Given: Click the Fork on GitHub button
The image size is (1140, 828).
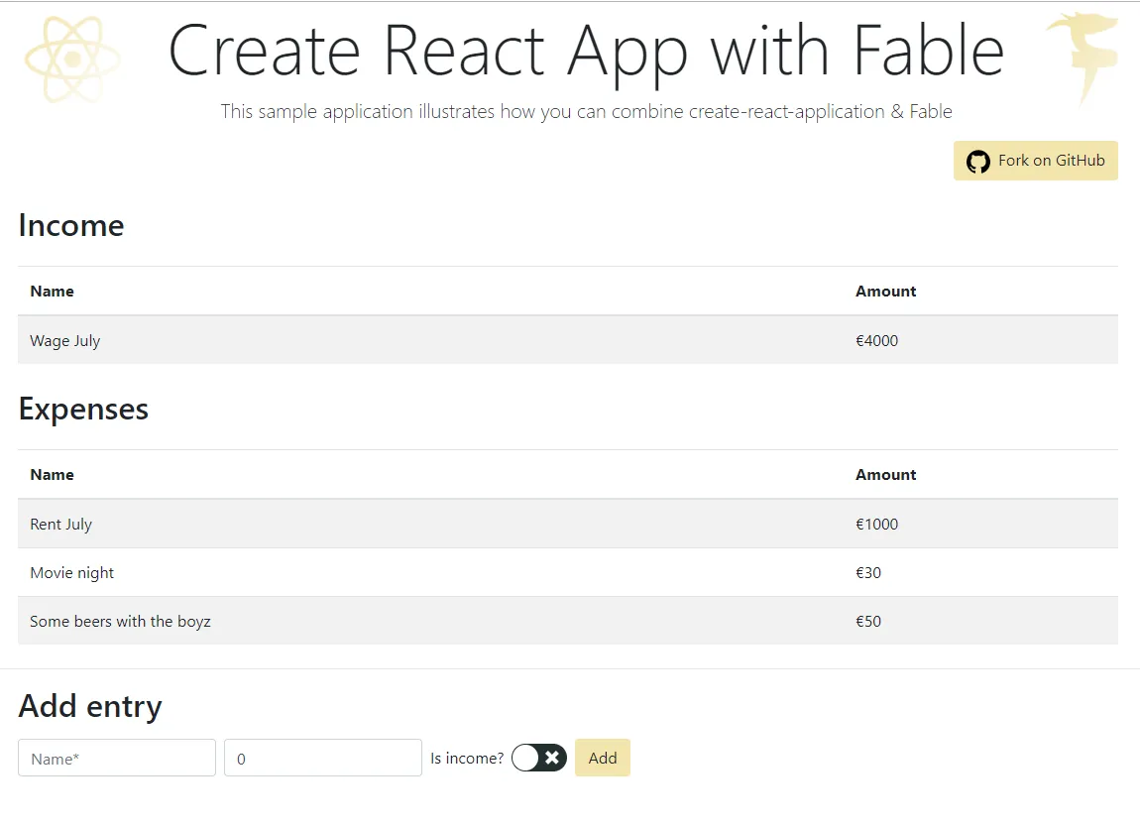Looking at the screenshot, I should pos(1035,161).
